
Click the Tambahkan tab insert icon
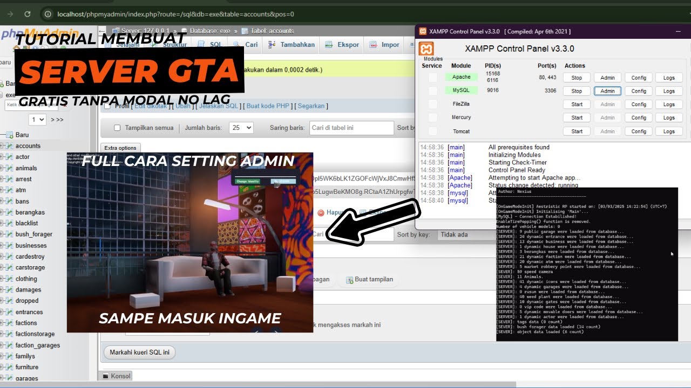tap(273, 45)
